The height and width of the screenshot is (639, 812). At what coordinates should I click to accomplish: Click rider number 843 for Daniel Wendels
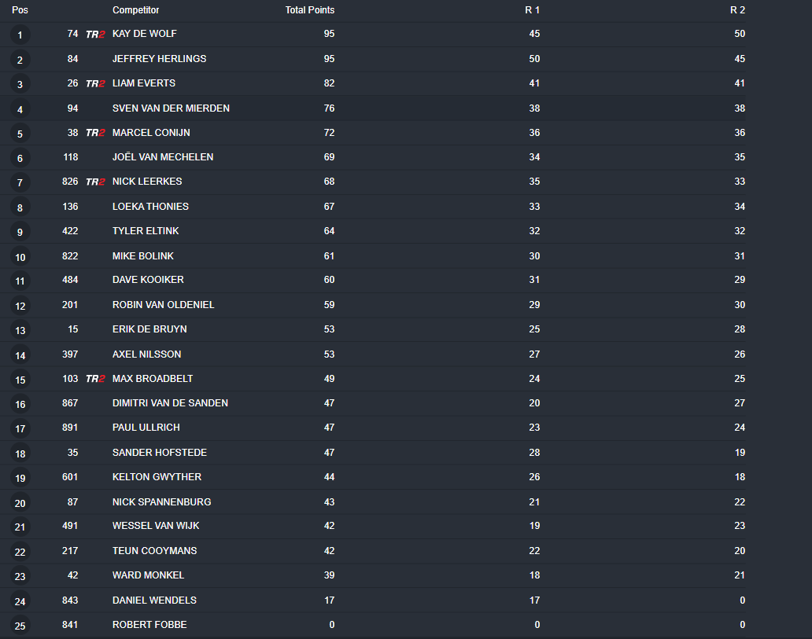(70, 600)
